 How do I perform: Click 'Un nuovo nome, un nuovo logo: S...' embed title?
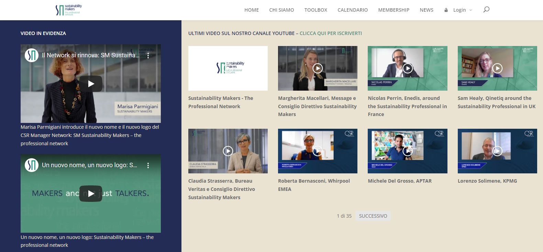pos(89,165)
